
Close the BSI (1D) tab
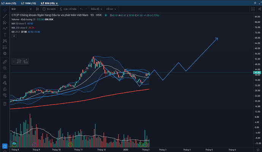pyautogui.click(x=57, y=3)
